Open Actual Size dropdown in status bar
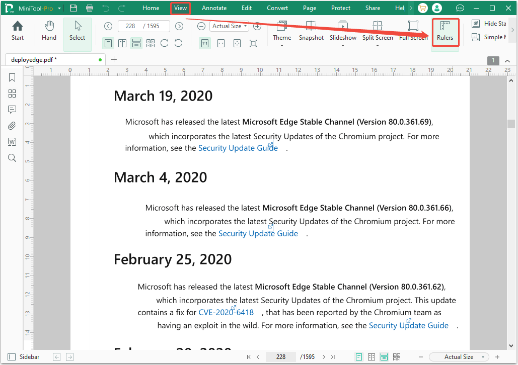The width and height of the screenshot is (518, 365). [459, 357]
